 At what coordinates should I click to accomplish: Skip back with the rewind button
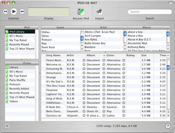6,11
